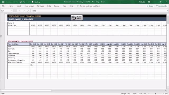
Task: Click the OTHER MONTHLY EXPENSES (USD) heading
Action: point(20,41)
